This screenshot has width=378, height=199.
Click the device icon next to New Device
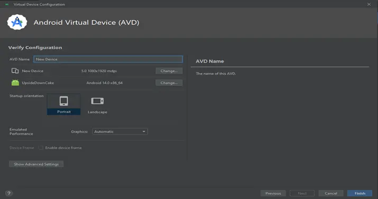[x=15, y=71]
